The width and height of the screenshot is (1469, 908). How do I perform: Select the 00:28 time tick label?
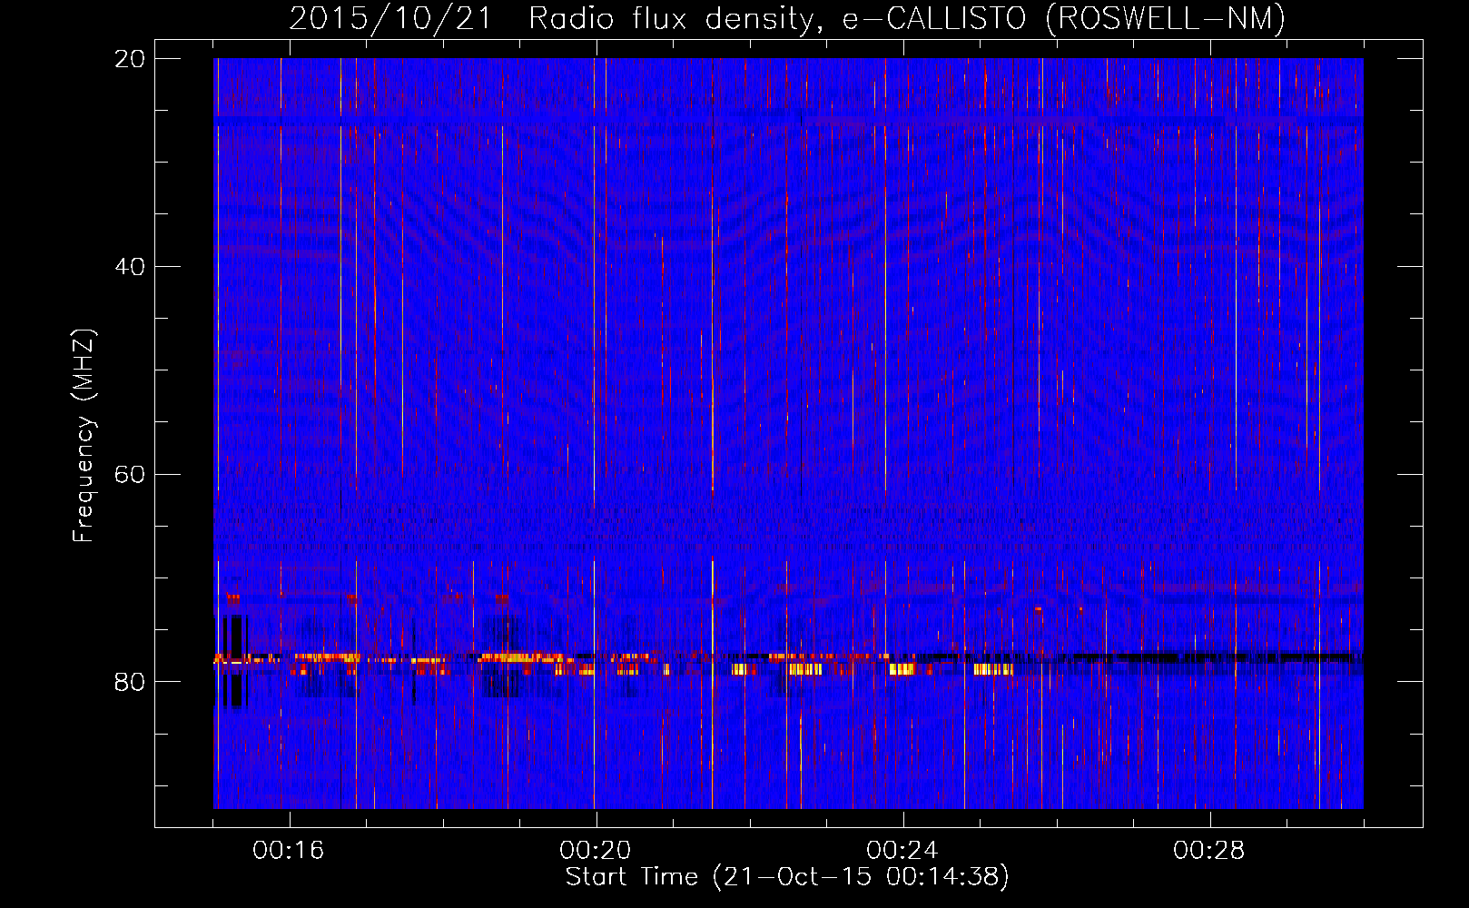coord(1209,851)
